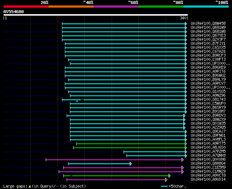Click the yellow gap symbol in the legend
The image size is (232, 189).
pyautogui.click(x=30, y=186)
